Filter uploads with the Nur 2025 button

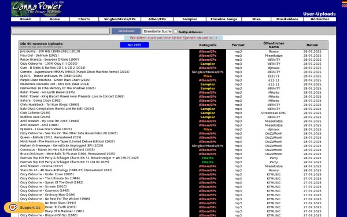134,45
